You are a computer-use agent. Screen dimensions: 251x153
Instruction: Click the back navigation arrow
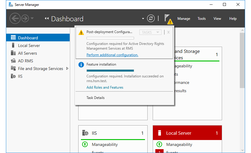[x=15, y=18]
